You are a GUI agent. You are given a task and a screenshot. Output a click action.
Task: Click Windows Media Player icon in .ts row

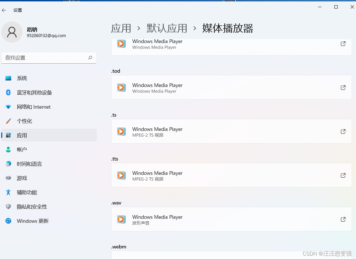click(x=121, y=131)
